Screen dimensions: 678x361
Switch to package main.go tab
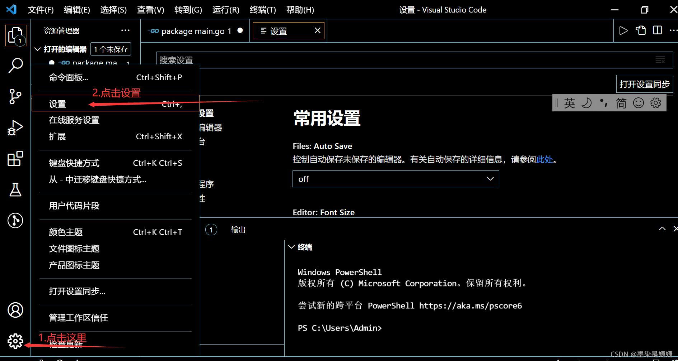(x=195, y=31)
